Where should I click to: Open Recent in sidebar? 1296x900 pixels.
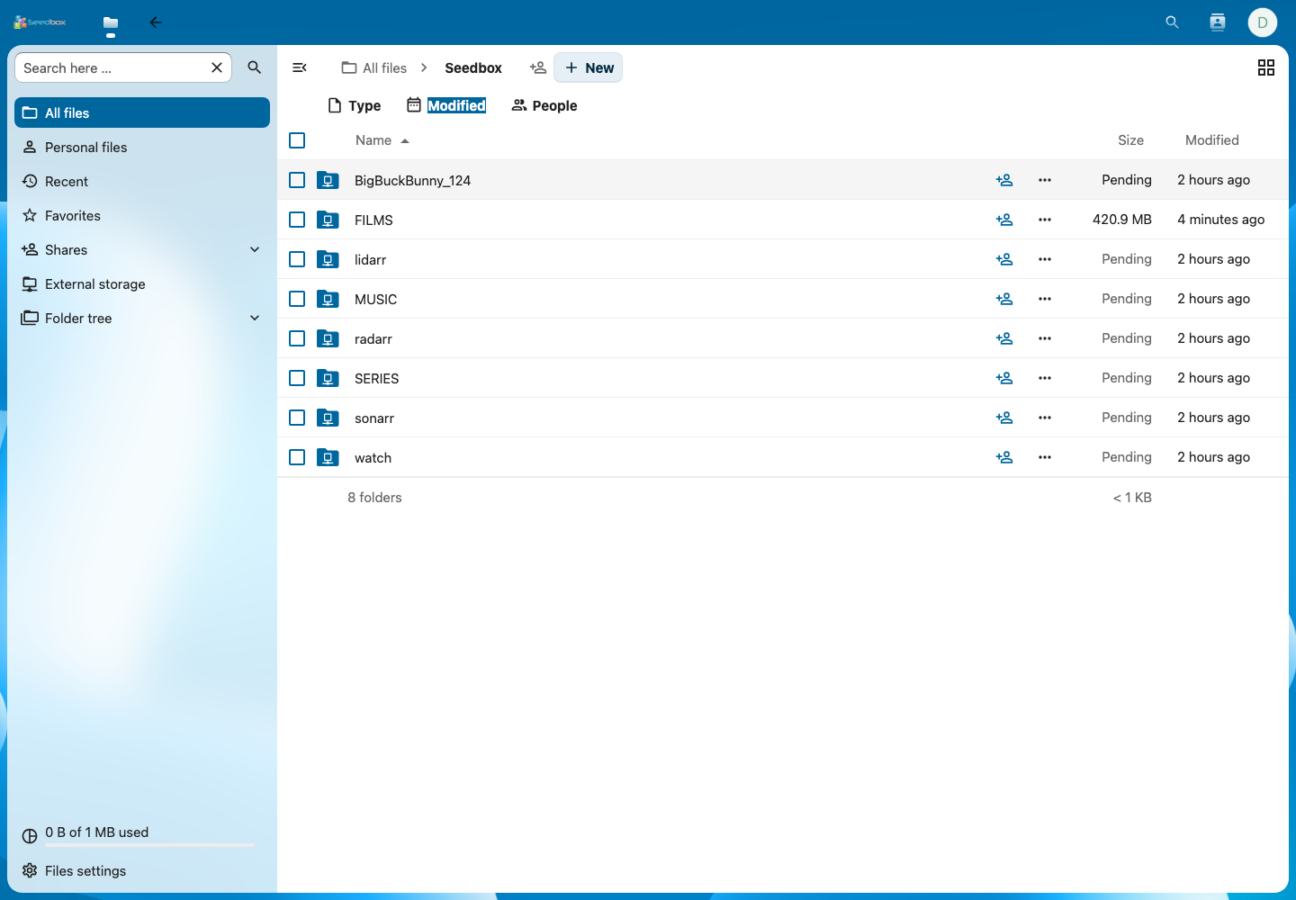[142, 181]
